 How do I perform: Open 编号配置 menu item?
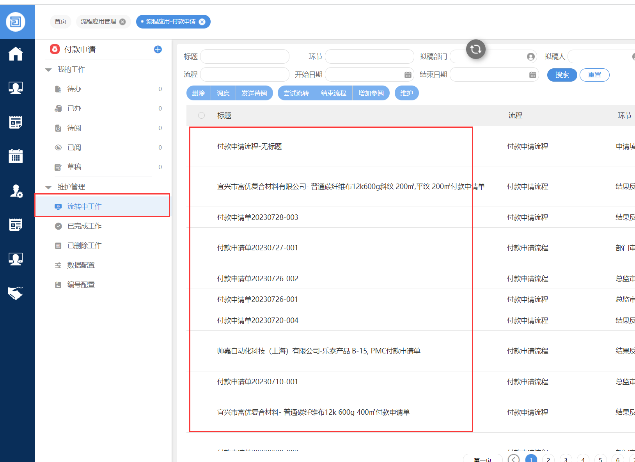81,285
